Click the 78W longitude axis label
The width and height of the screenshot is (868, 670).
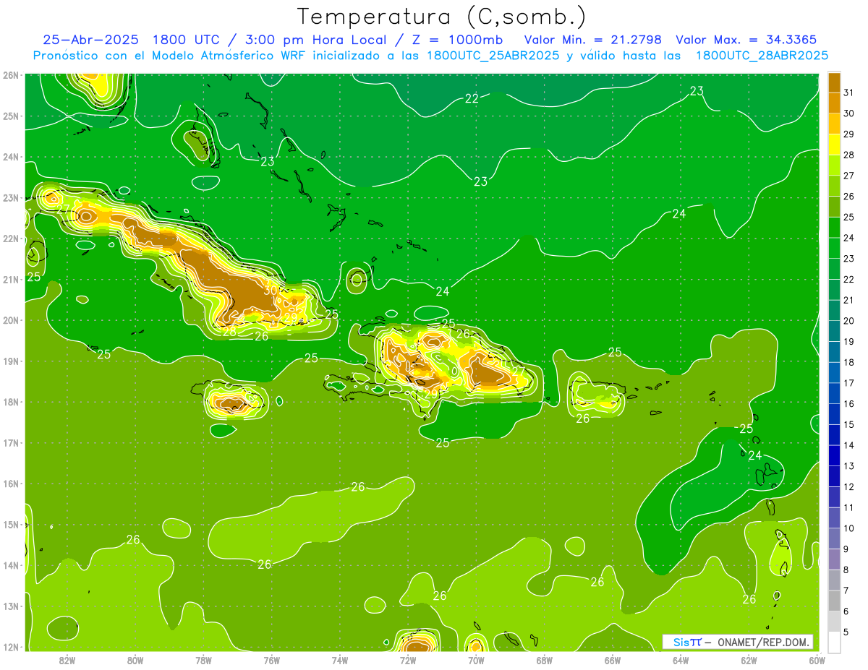pyautogui.click(x=203, y=660)
